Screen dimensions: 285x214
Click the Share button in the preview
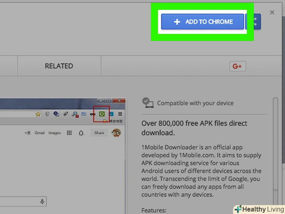pos(99,133)
